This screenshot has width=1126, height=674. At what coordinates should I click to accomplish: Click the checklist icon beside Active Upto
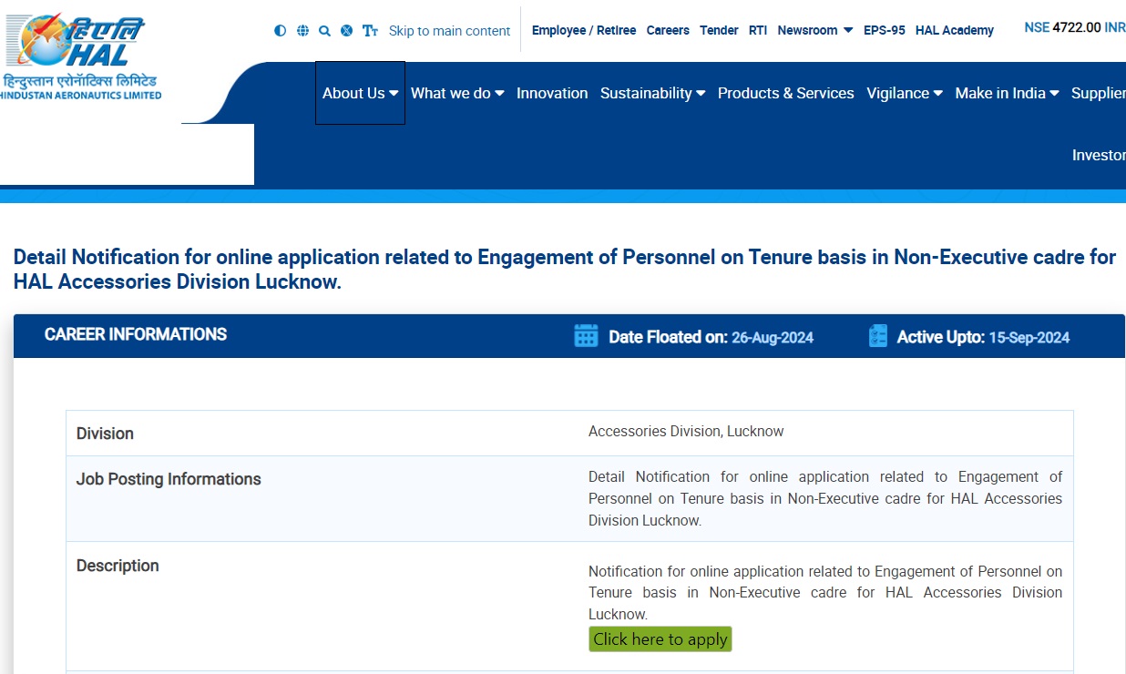[878, 336]
